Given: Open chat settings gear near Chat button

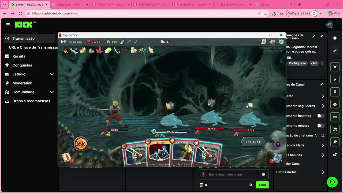Looking at the screenshot, I should 251,185.
